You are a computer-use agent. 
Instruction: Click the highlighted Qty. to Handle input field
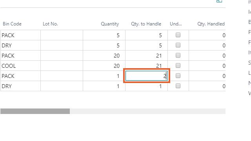(x=146, y=76)
